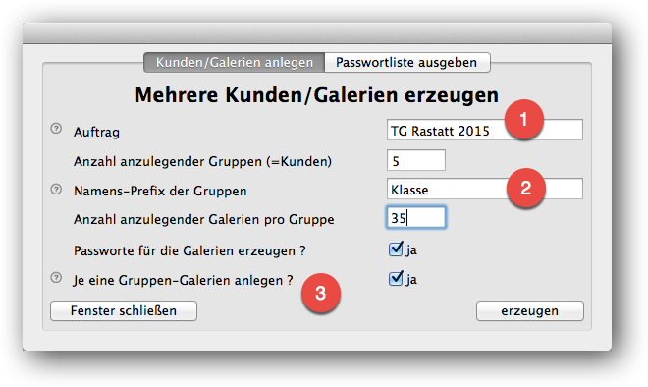The width and height of the screenshot is (648, 387).
Task: Click the Namens-Prefix field containing Klasse
Action: tap(485, 189)
